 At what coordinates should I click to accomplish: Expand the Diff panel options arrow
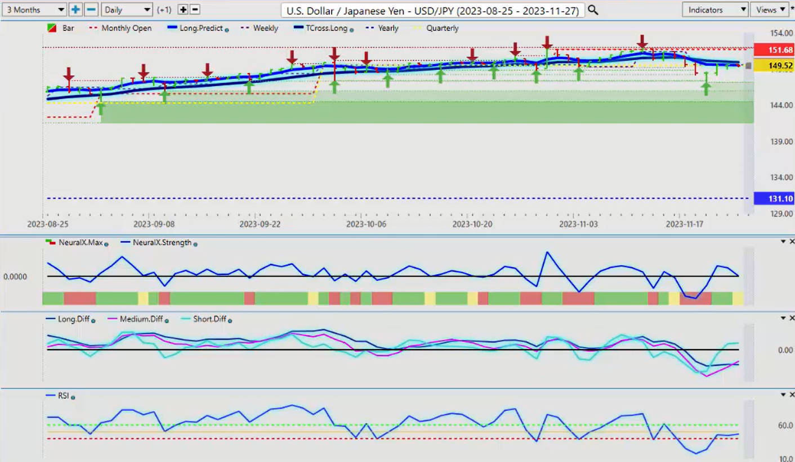(x=783, y=319)
